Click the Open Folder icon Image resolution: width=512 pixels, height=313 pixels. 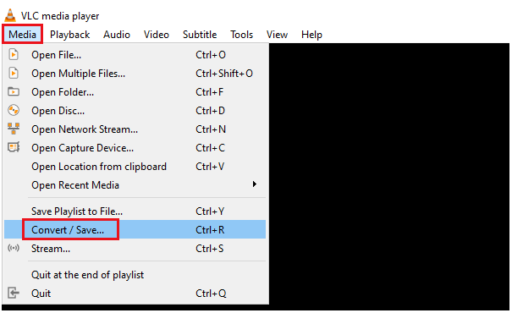(14, 91)
